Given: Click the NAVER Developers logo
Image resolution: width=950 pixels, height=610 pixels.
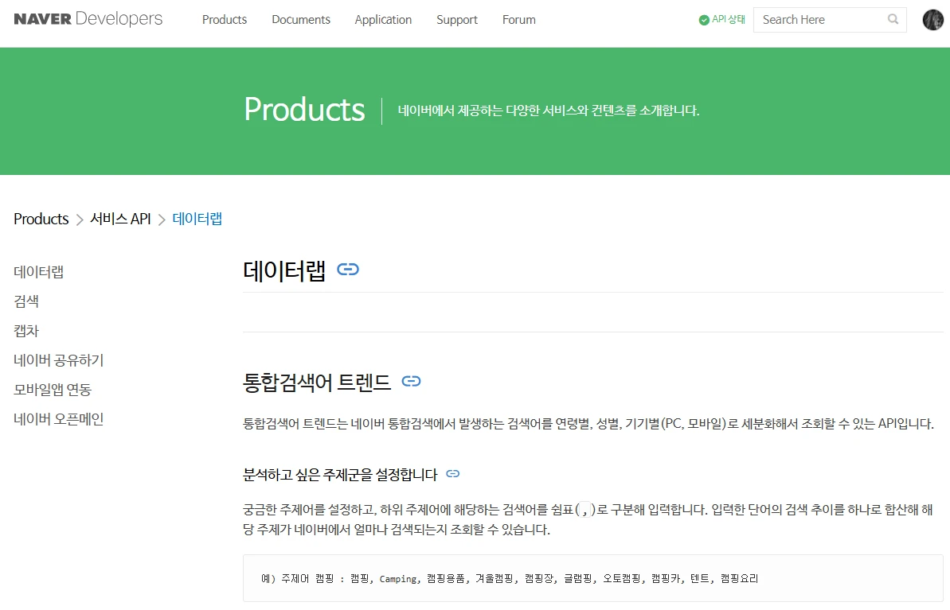Looking at the screenshot, I should [88, 19].
